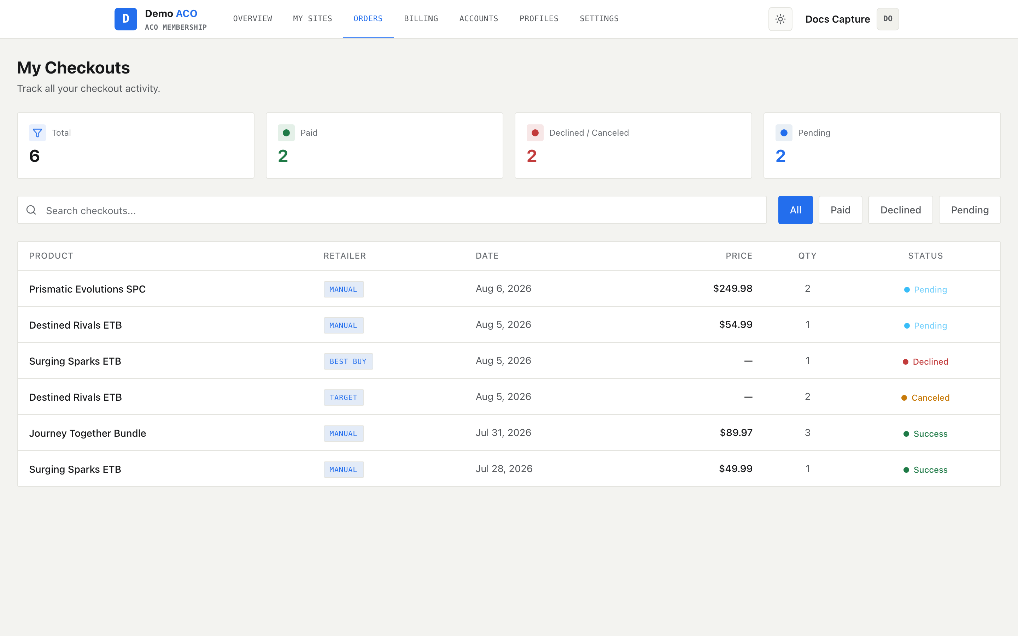Click the BEST BUY retailer badge
1018x636 pixels.
(348, 361)
